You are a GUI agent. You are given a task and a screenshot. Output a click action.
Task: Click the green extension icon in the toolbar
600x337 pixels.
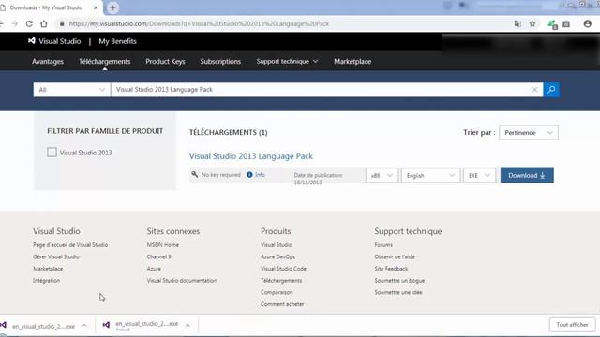tap(552, 24)
